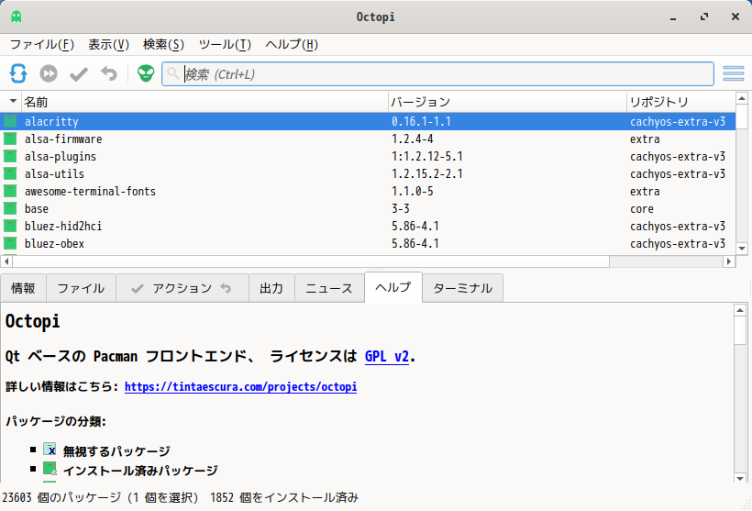Click the installed status icon for alacritty
Screen dimensions: 752x511
pyautogui.click(x=10, y=121)
